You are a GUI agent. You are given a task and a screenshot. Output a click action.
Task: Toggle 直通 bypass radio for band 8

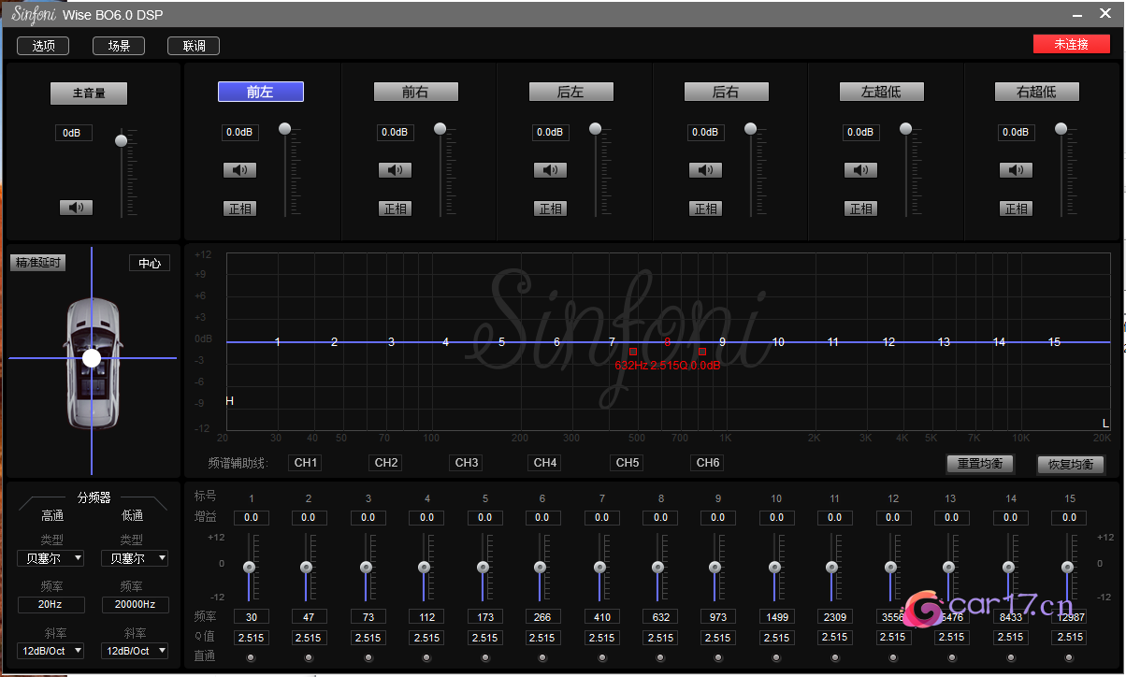(661, 657)
